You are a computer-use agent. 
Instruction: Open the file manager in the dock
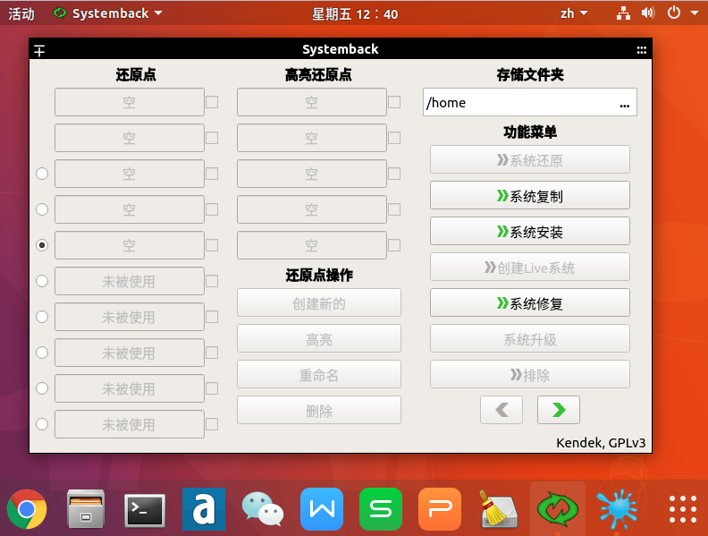(x=86, y=509)
